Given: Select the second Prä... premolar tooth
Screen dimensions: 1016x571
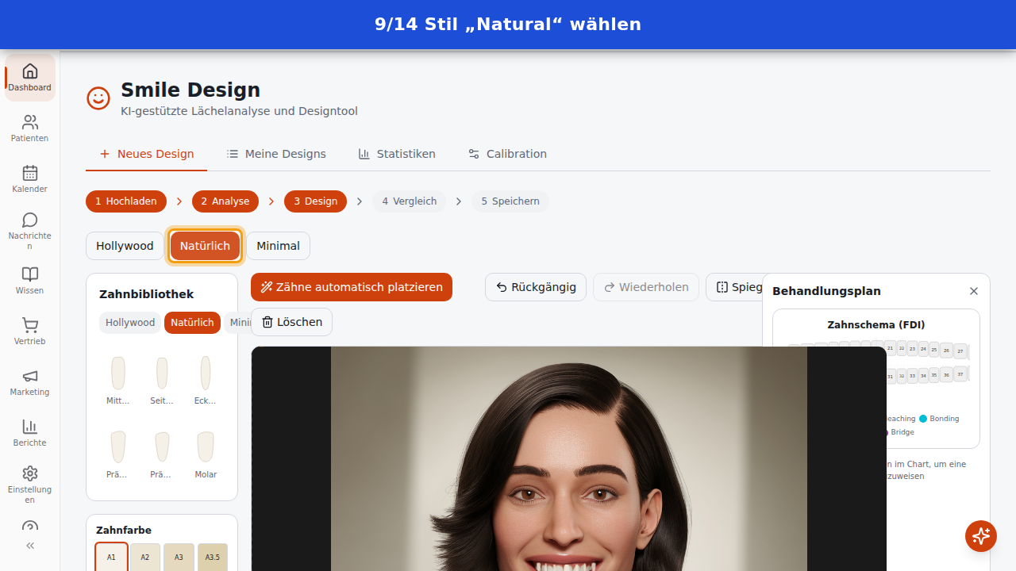Looking at the screenshot, I should (162, 454).
